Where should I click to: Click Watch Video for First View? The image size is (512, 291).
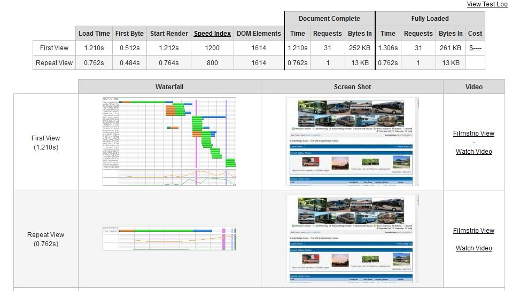coord(474,152)
